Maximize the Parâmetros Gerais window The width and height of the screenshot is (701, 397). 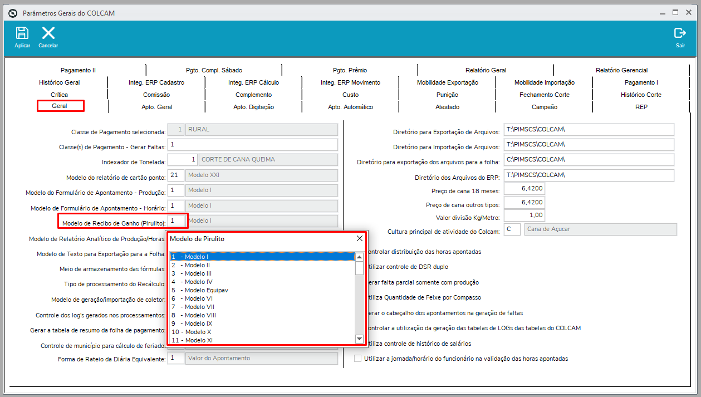tap(675, 12)
